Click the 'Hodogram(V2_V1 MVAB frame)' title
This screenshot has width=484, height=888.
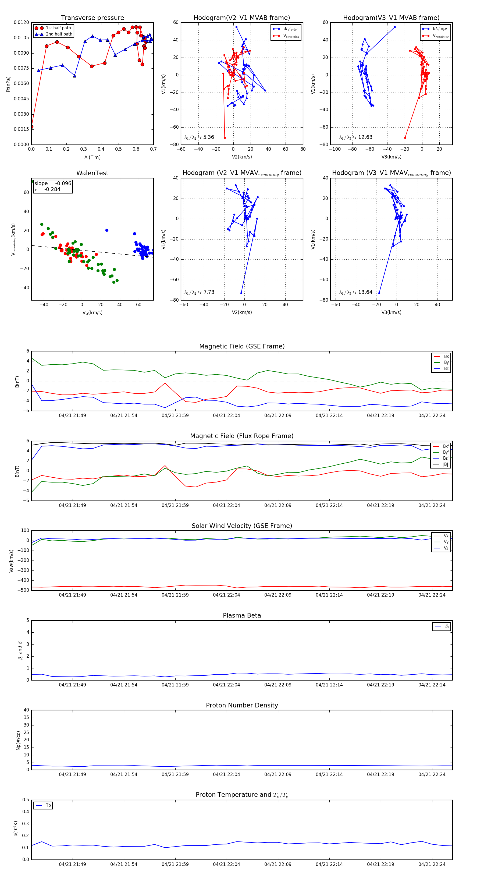[242, 18]
